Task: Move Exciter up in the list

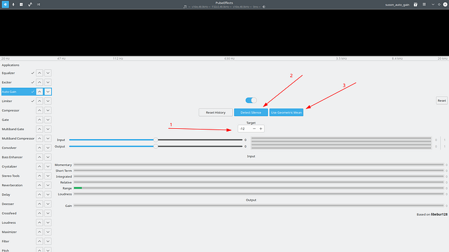Action: tap(40, 82)
